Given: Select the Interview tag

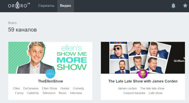Looking at the screenshot, I should (76, 93).
